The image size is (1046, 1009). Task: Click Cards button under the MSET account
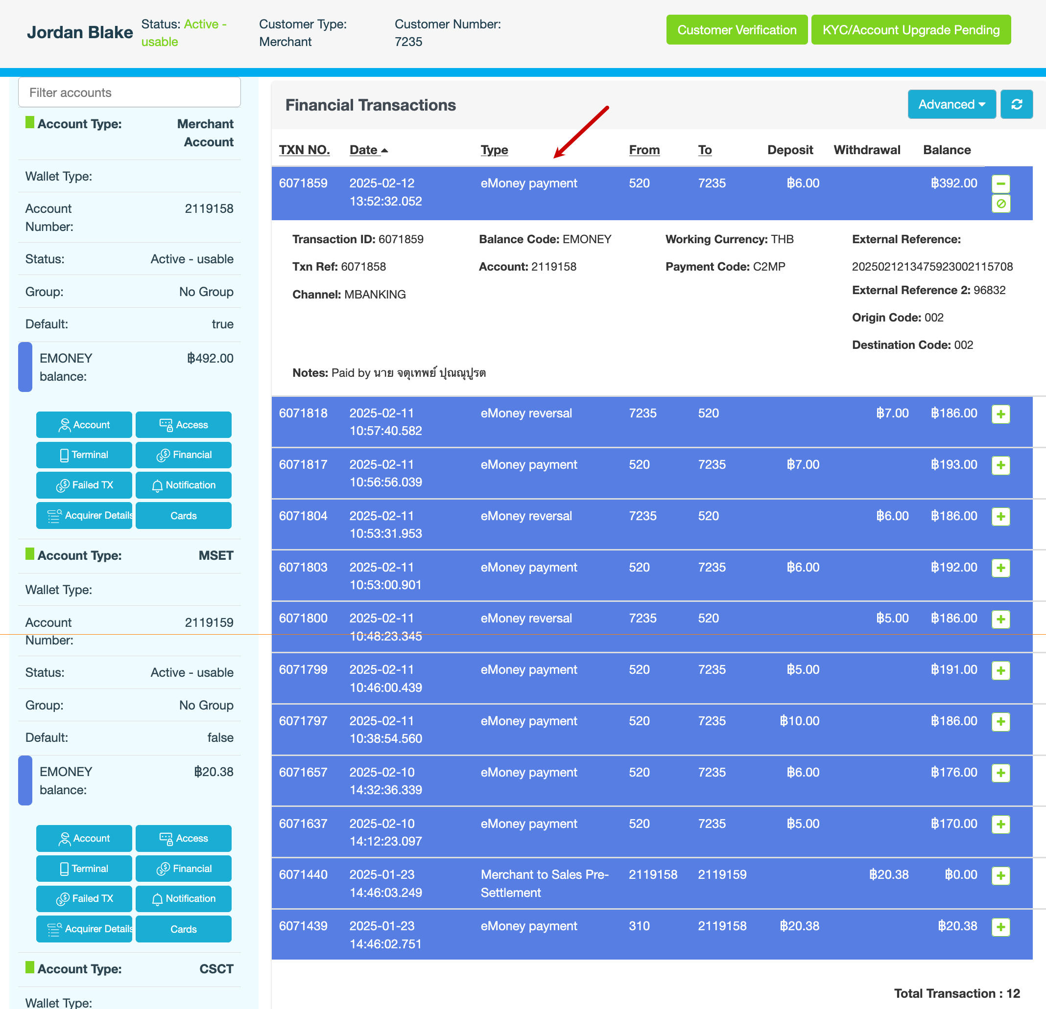(x=183, y=929)
